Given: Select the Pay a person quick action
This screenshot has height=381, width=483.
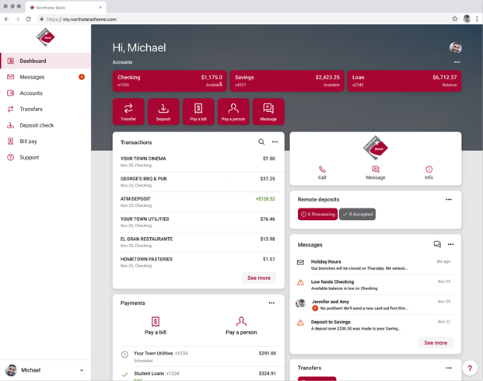Looking at the screenshot, I should click(x=233, y=109).
